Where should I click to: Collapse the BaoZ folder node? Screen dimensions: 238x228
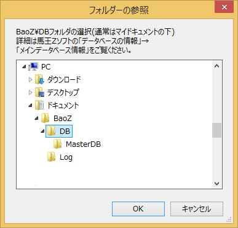(x=37, y=119)
